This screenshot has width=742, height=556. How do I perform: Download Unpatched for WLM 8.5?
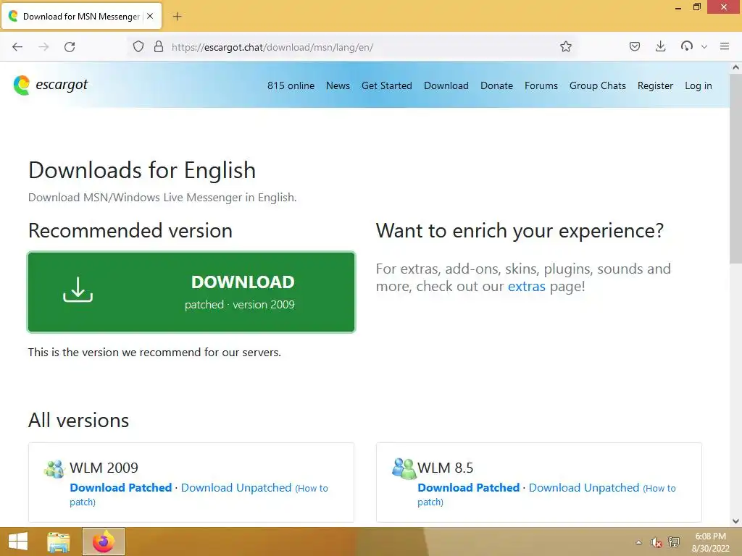[x=584, y=487]
